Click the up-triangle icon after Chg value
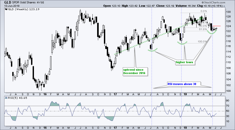Viewport: 235px width, 130px height. (224, 6)
